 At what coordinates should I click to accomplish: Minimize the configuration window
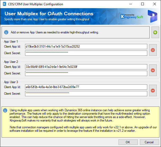coord(131,4)
